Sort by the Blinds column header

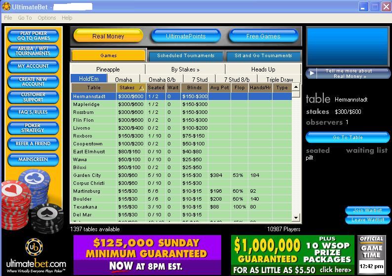coord(194,88)
